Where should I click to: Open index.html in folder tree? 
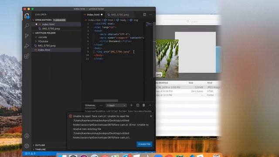click(x=44, y=50)
